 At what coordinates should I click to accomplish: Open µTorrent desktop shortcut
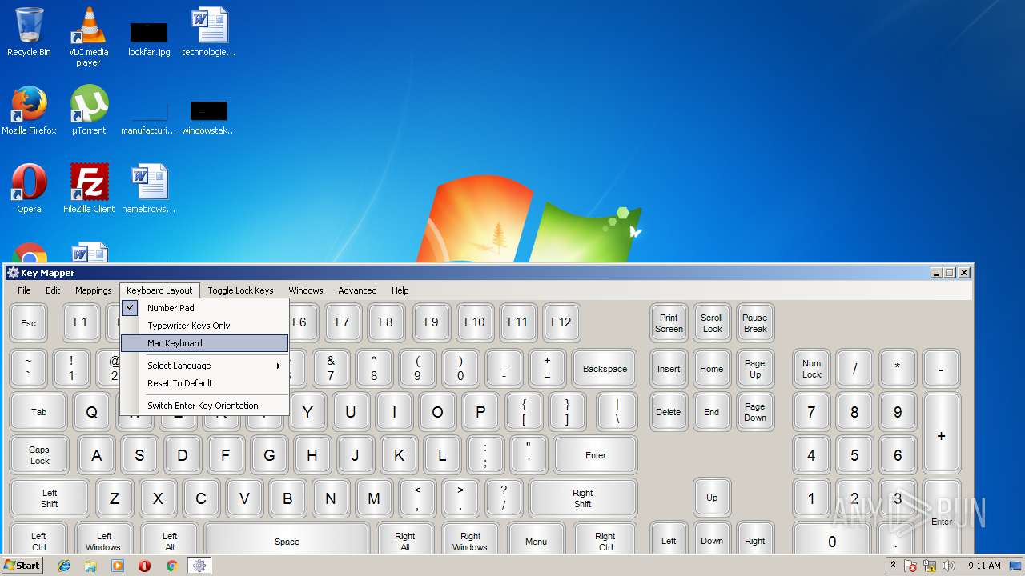[x=89, y=110]
